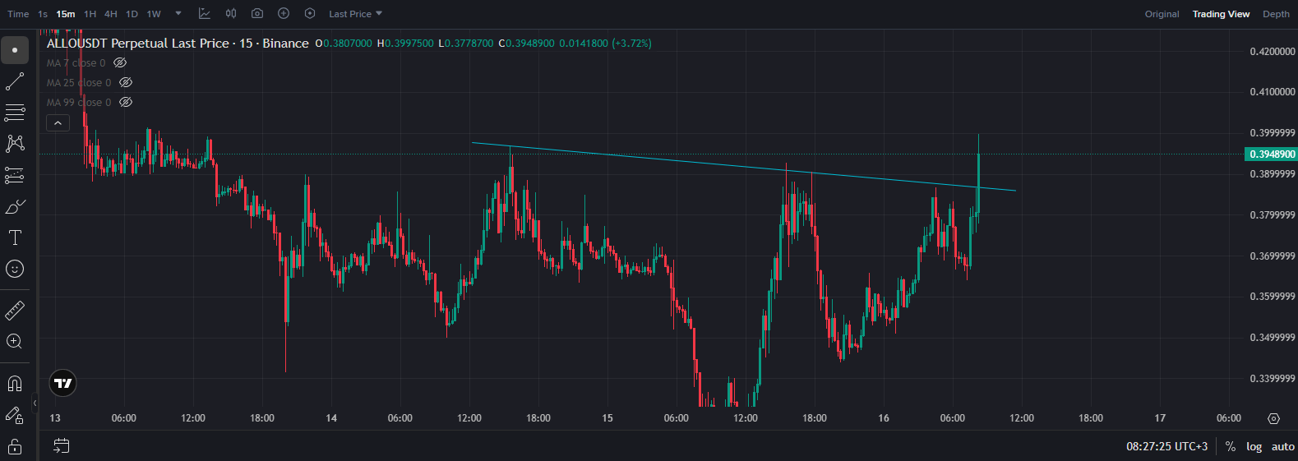
Task: Select the 15m interval
Action: click(66, 14)
